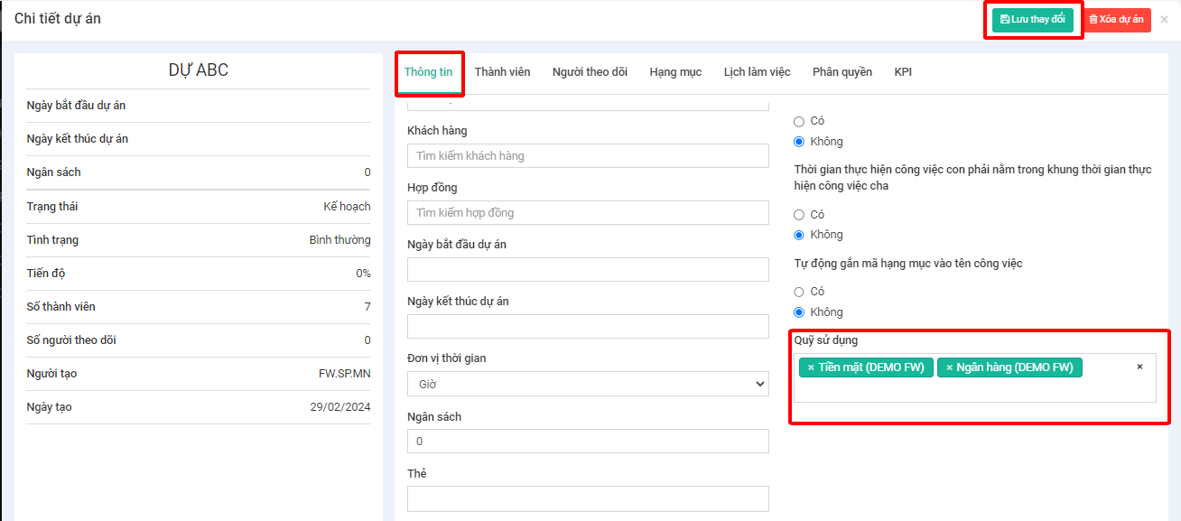Choose Không for child task time constraint

pyautogui.click(x=798, y=235)
